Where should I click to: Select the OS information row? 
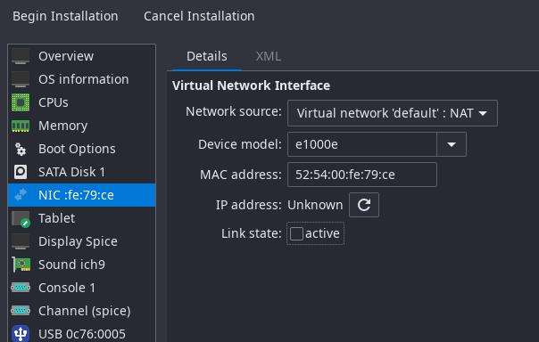coord(82,79)
